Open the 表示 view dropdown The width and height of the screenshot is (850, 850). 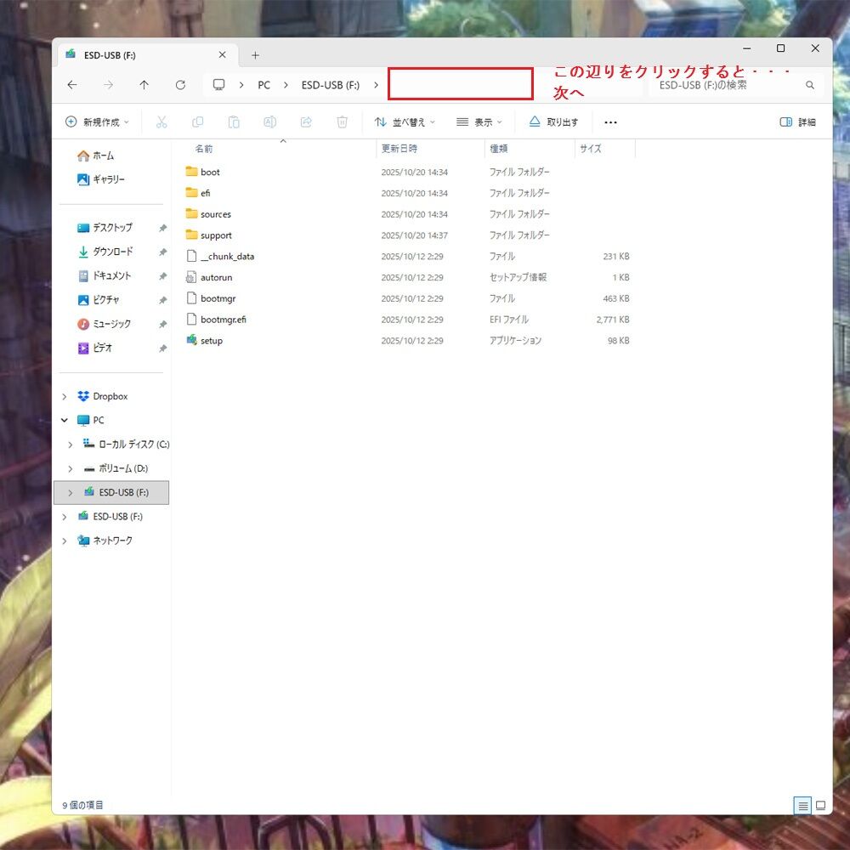pyautogui.click(x=479, y=122)
